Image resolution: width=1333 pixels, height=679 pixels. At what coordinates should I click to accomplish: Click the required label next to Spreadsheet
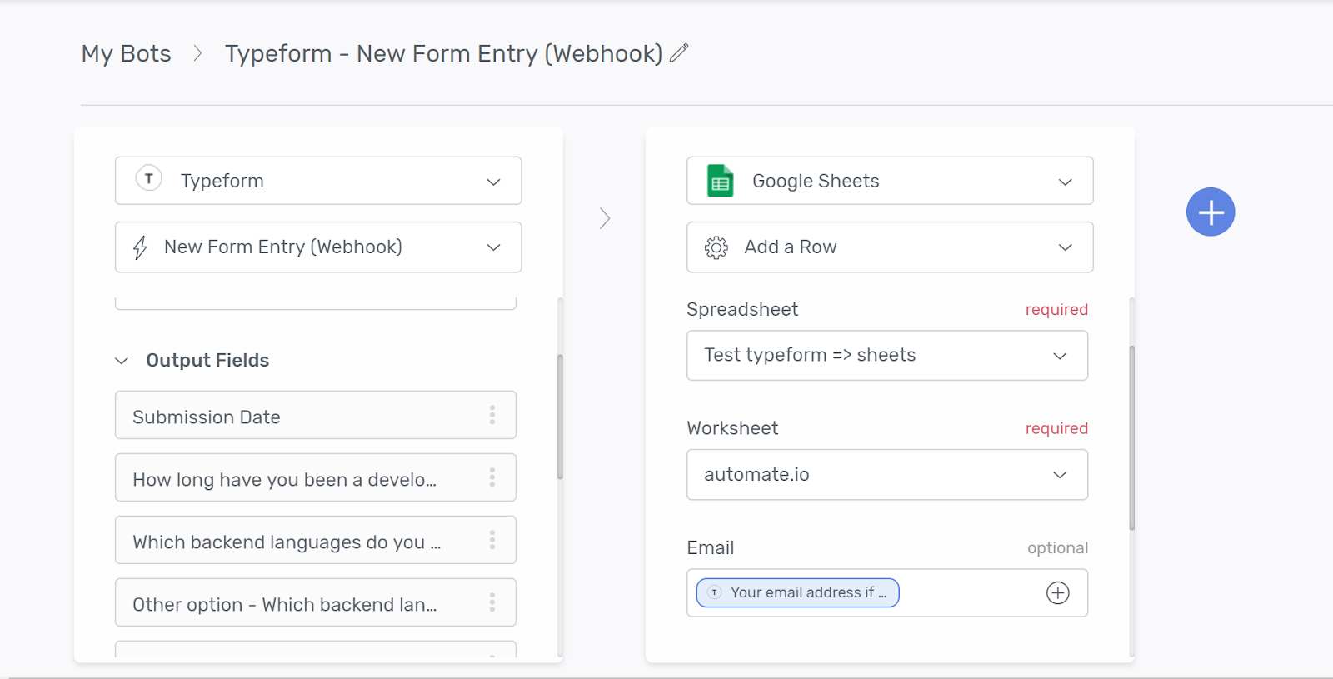coord(1056,309)
